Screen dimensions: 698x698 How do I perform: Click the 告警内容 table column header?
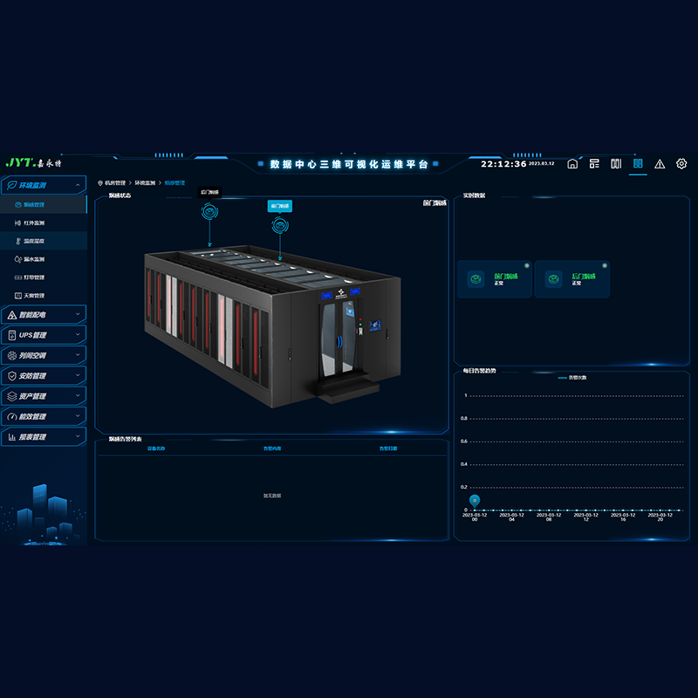(x=272, y=448)
